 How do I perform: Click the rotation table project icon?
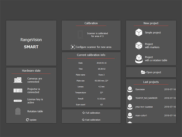139,58
